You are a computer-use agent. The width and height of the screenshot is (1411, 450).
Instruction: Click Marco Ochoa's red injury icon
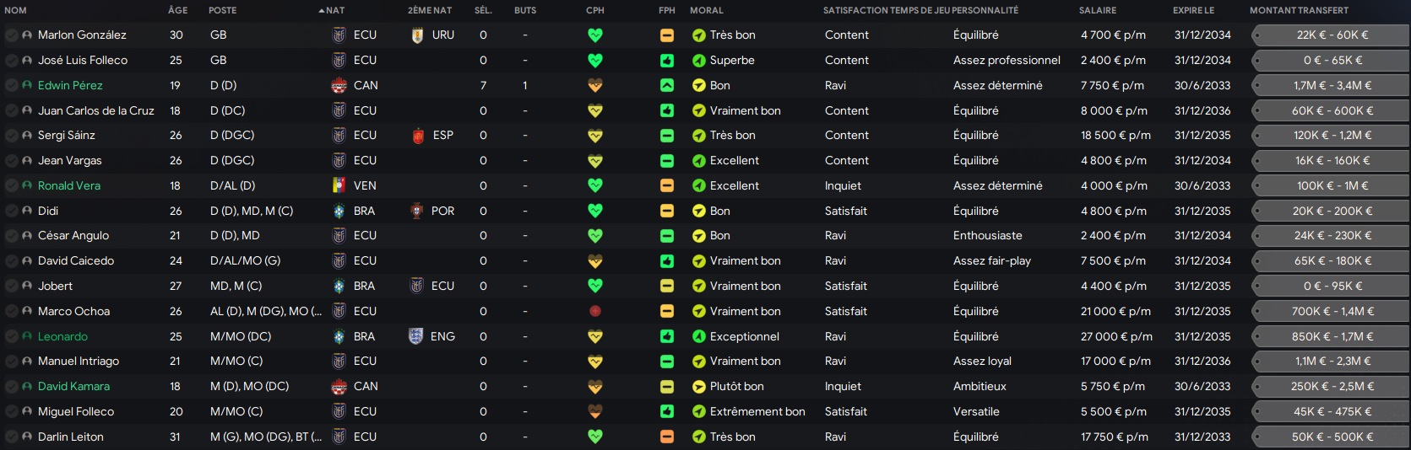(x=595, y=311)
